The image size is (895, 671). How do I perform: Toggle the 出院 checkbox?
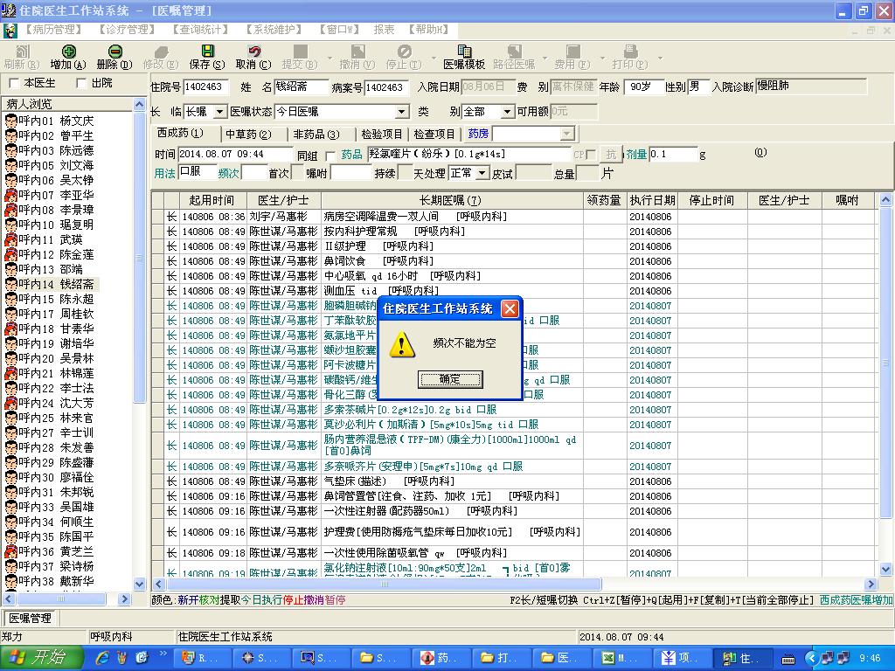[81, 83]
